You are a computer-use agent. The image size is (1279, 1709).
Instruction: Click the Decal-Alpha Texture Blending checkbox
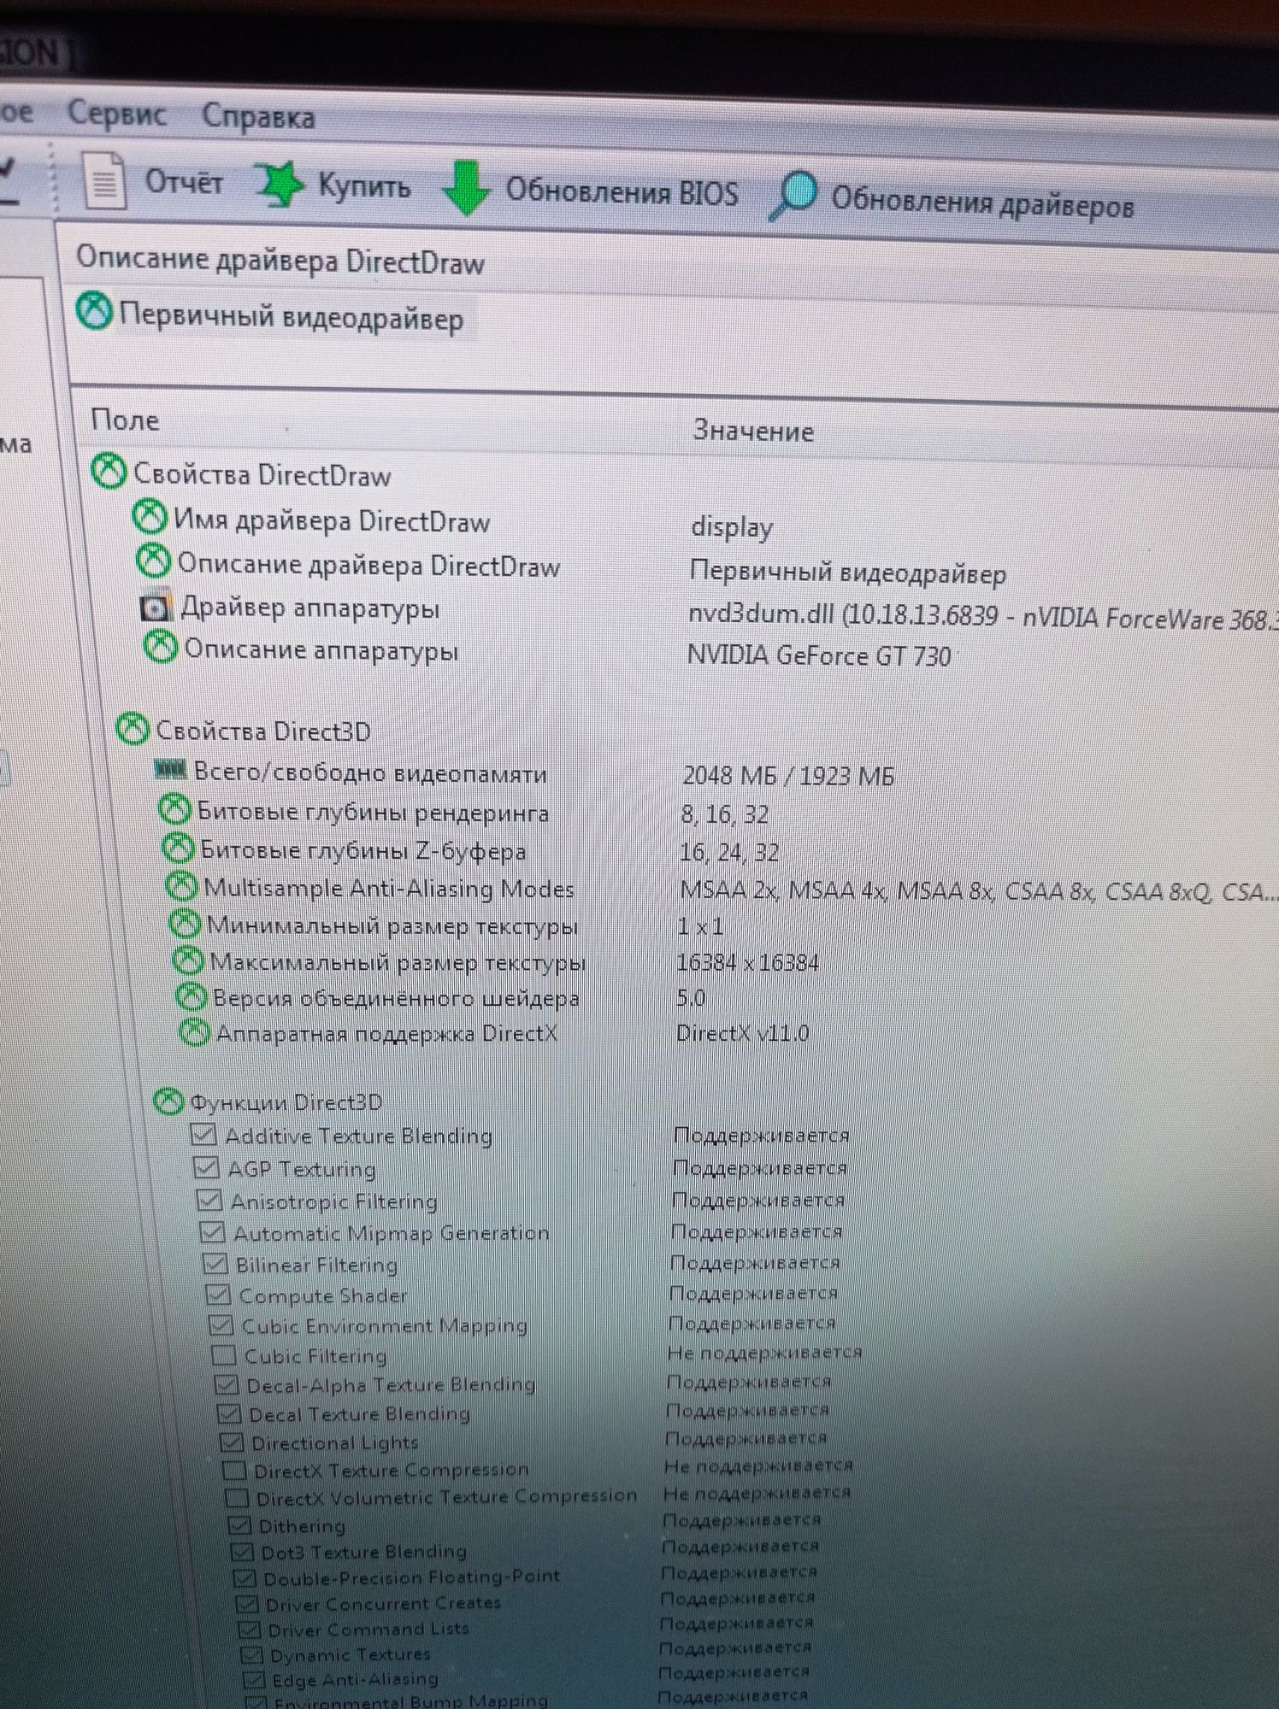tap(227, 1384)
